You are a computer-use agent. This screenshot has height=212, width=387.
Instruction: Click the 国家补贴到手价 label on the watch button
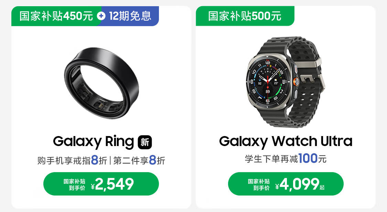pos(259,185)
